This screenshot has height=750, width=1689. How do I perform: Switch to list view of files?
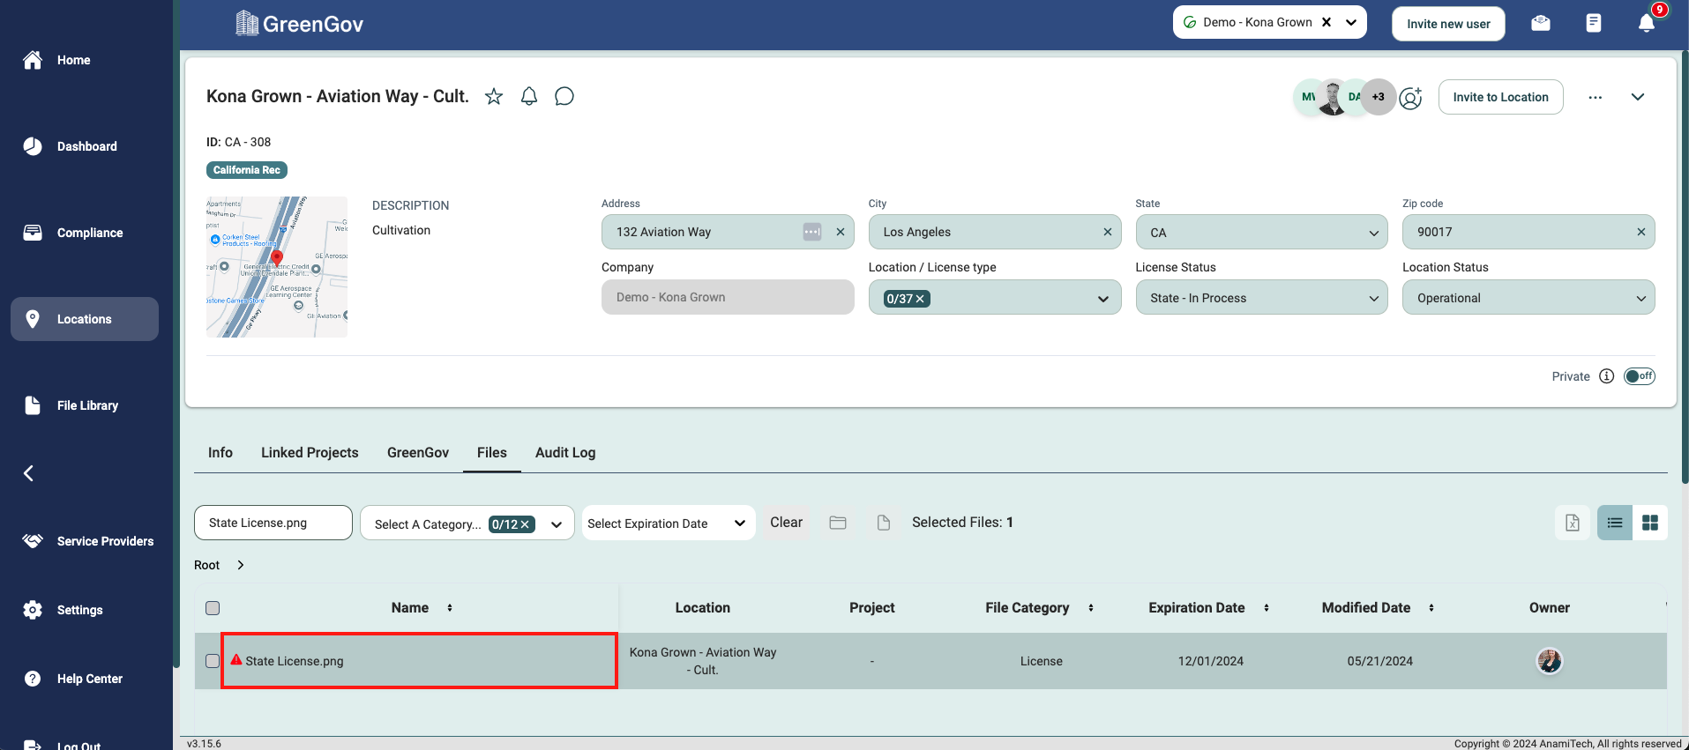click(x=1615, y=523)
